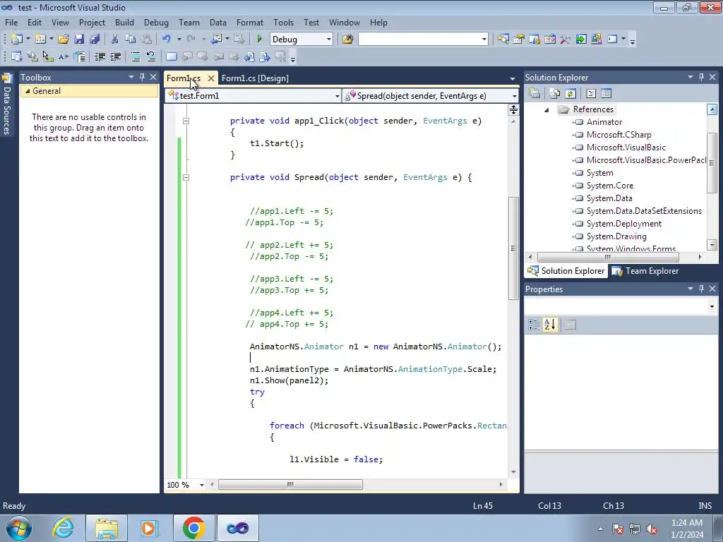Click Show All Files in Solution Explorer
723x542 pixels.
coord(555,94)
